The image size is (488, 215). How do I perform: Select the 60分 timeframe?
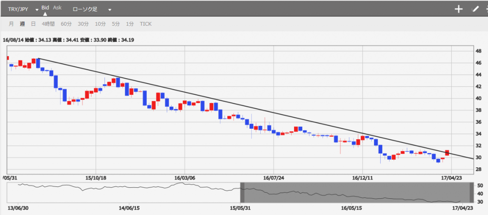66,24
